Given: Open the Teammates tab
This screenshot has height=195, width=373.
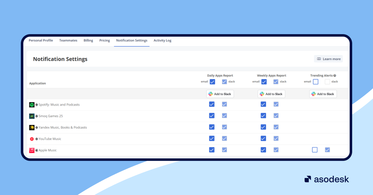Looking at the screenshot, I should (68, 40).
